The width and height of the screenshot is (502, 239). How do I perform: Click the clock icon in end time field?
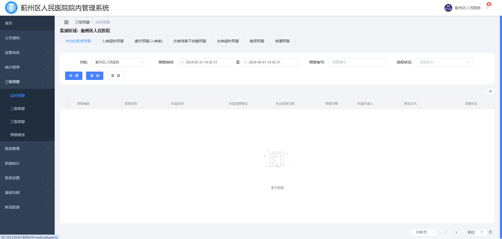(x=245, y=62)
